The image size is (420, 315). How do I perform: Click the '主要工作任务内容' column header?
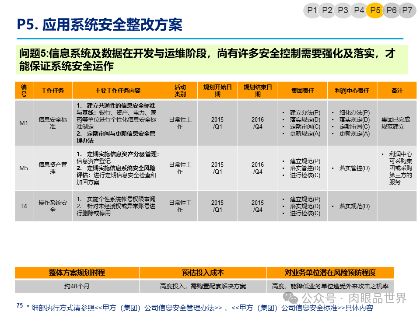click(118, 91)
